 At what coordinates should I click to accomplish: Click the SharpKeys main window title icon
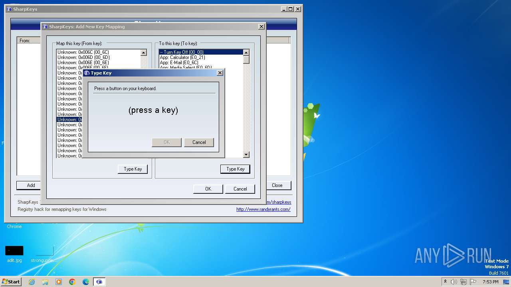pyautogui.click(x=9, y=9)
